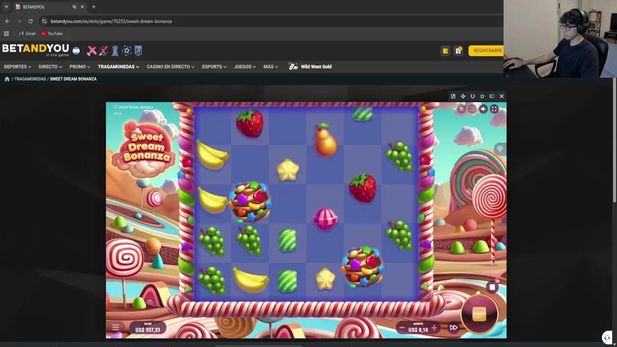
Task: Click the soccer ball league icon
Action: [x=127, y=51]
